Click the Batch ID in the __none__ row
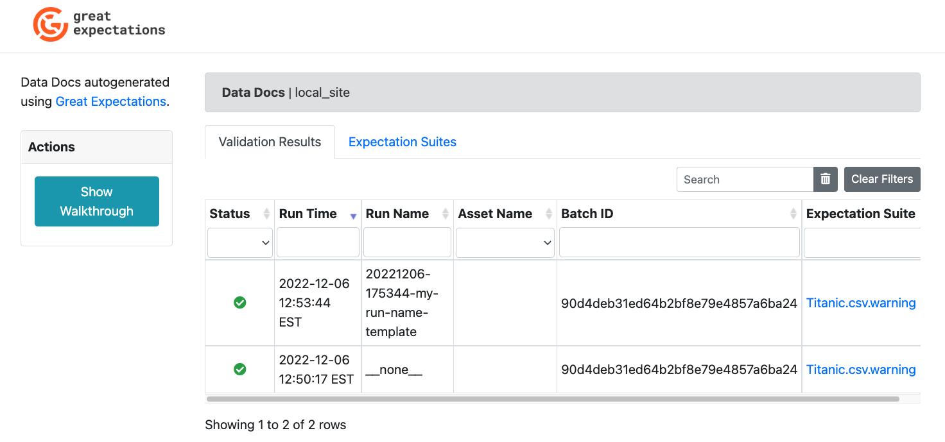945x442 pixels. click(x=679, y=370)
